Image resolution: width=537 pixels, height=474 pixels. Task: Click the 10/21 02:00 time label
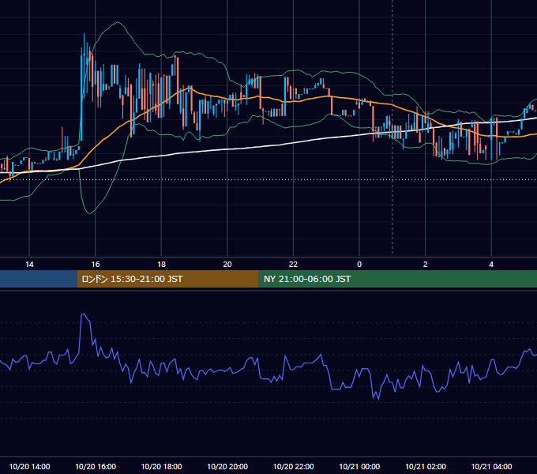tap(426, 466)
